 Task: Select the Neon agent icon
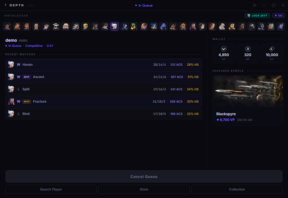click(154, 26)
